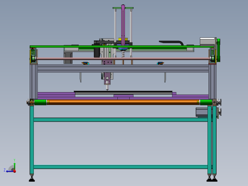Select the upper teal frame crossbar
This screenshot has width=248, height=186.
121,120
